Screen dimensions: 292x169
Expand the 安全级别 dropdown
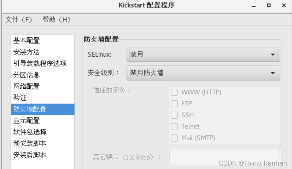(203, 73)
